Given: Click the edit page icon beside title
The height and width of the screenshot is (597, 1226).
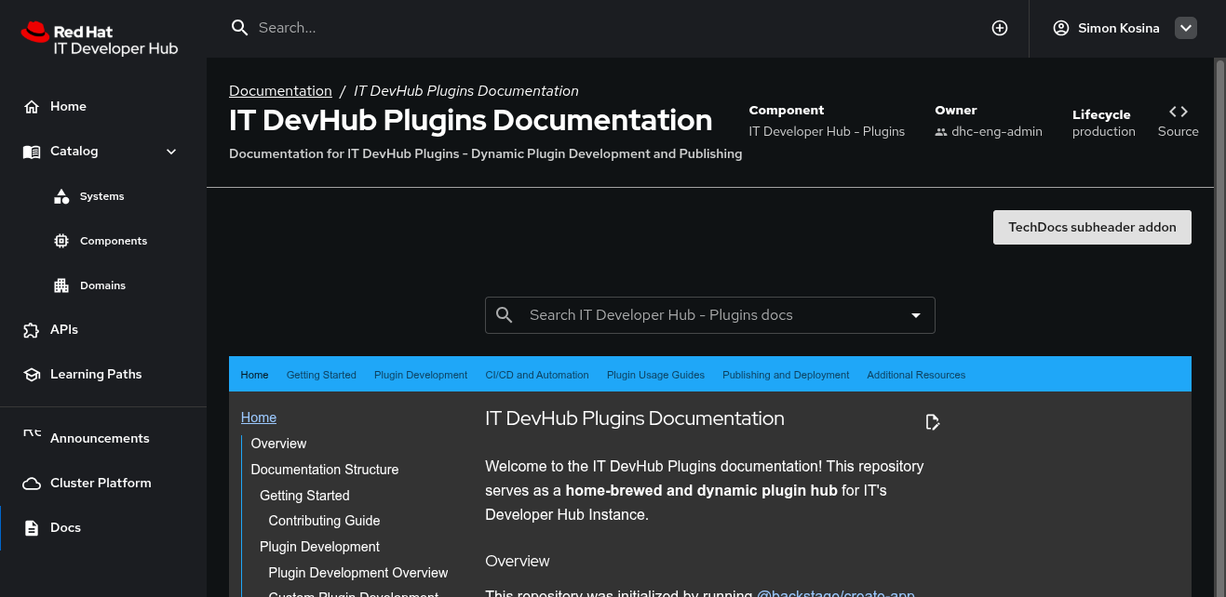Looking at the screenshot, I should 933,422.
